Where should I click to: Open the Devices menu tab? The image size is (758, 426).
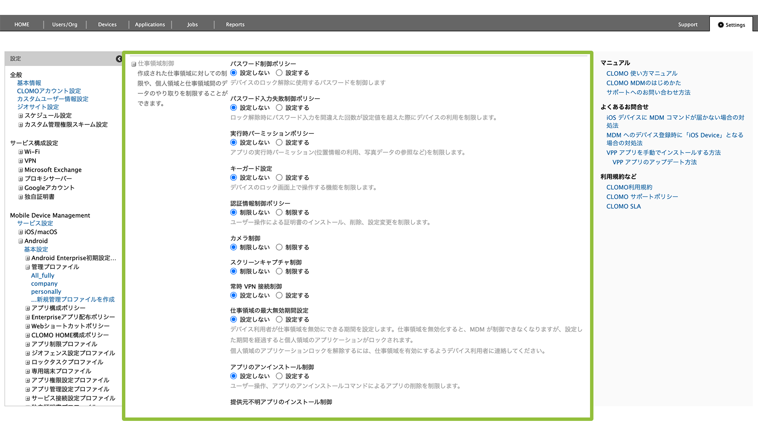[x=107, y=25]
